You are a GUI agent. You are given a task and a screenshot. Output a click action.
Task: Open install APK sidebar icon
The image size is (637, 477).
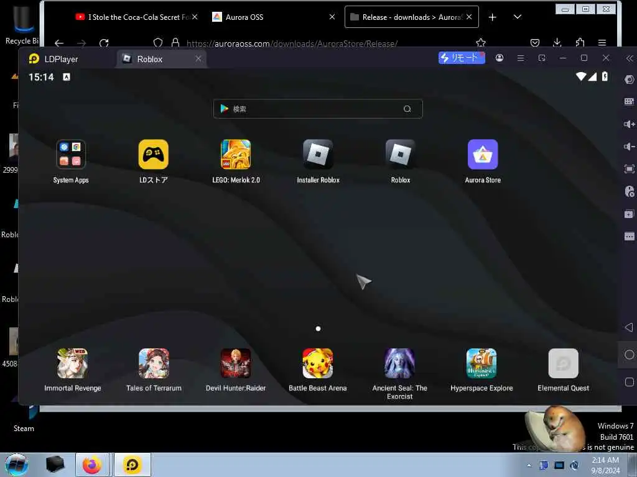point(630,214)
